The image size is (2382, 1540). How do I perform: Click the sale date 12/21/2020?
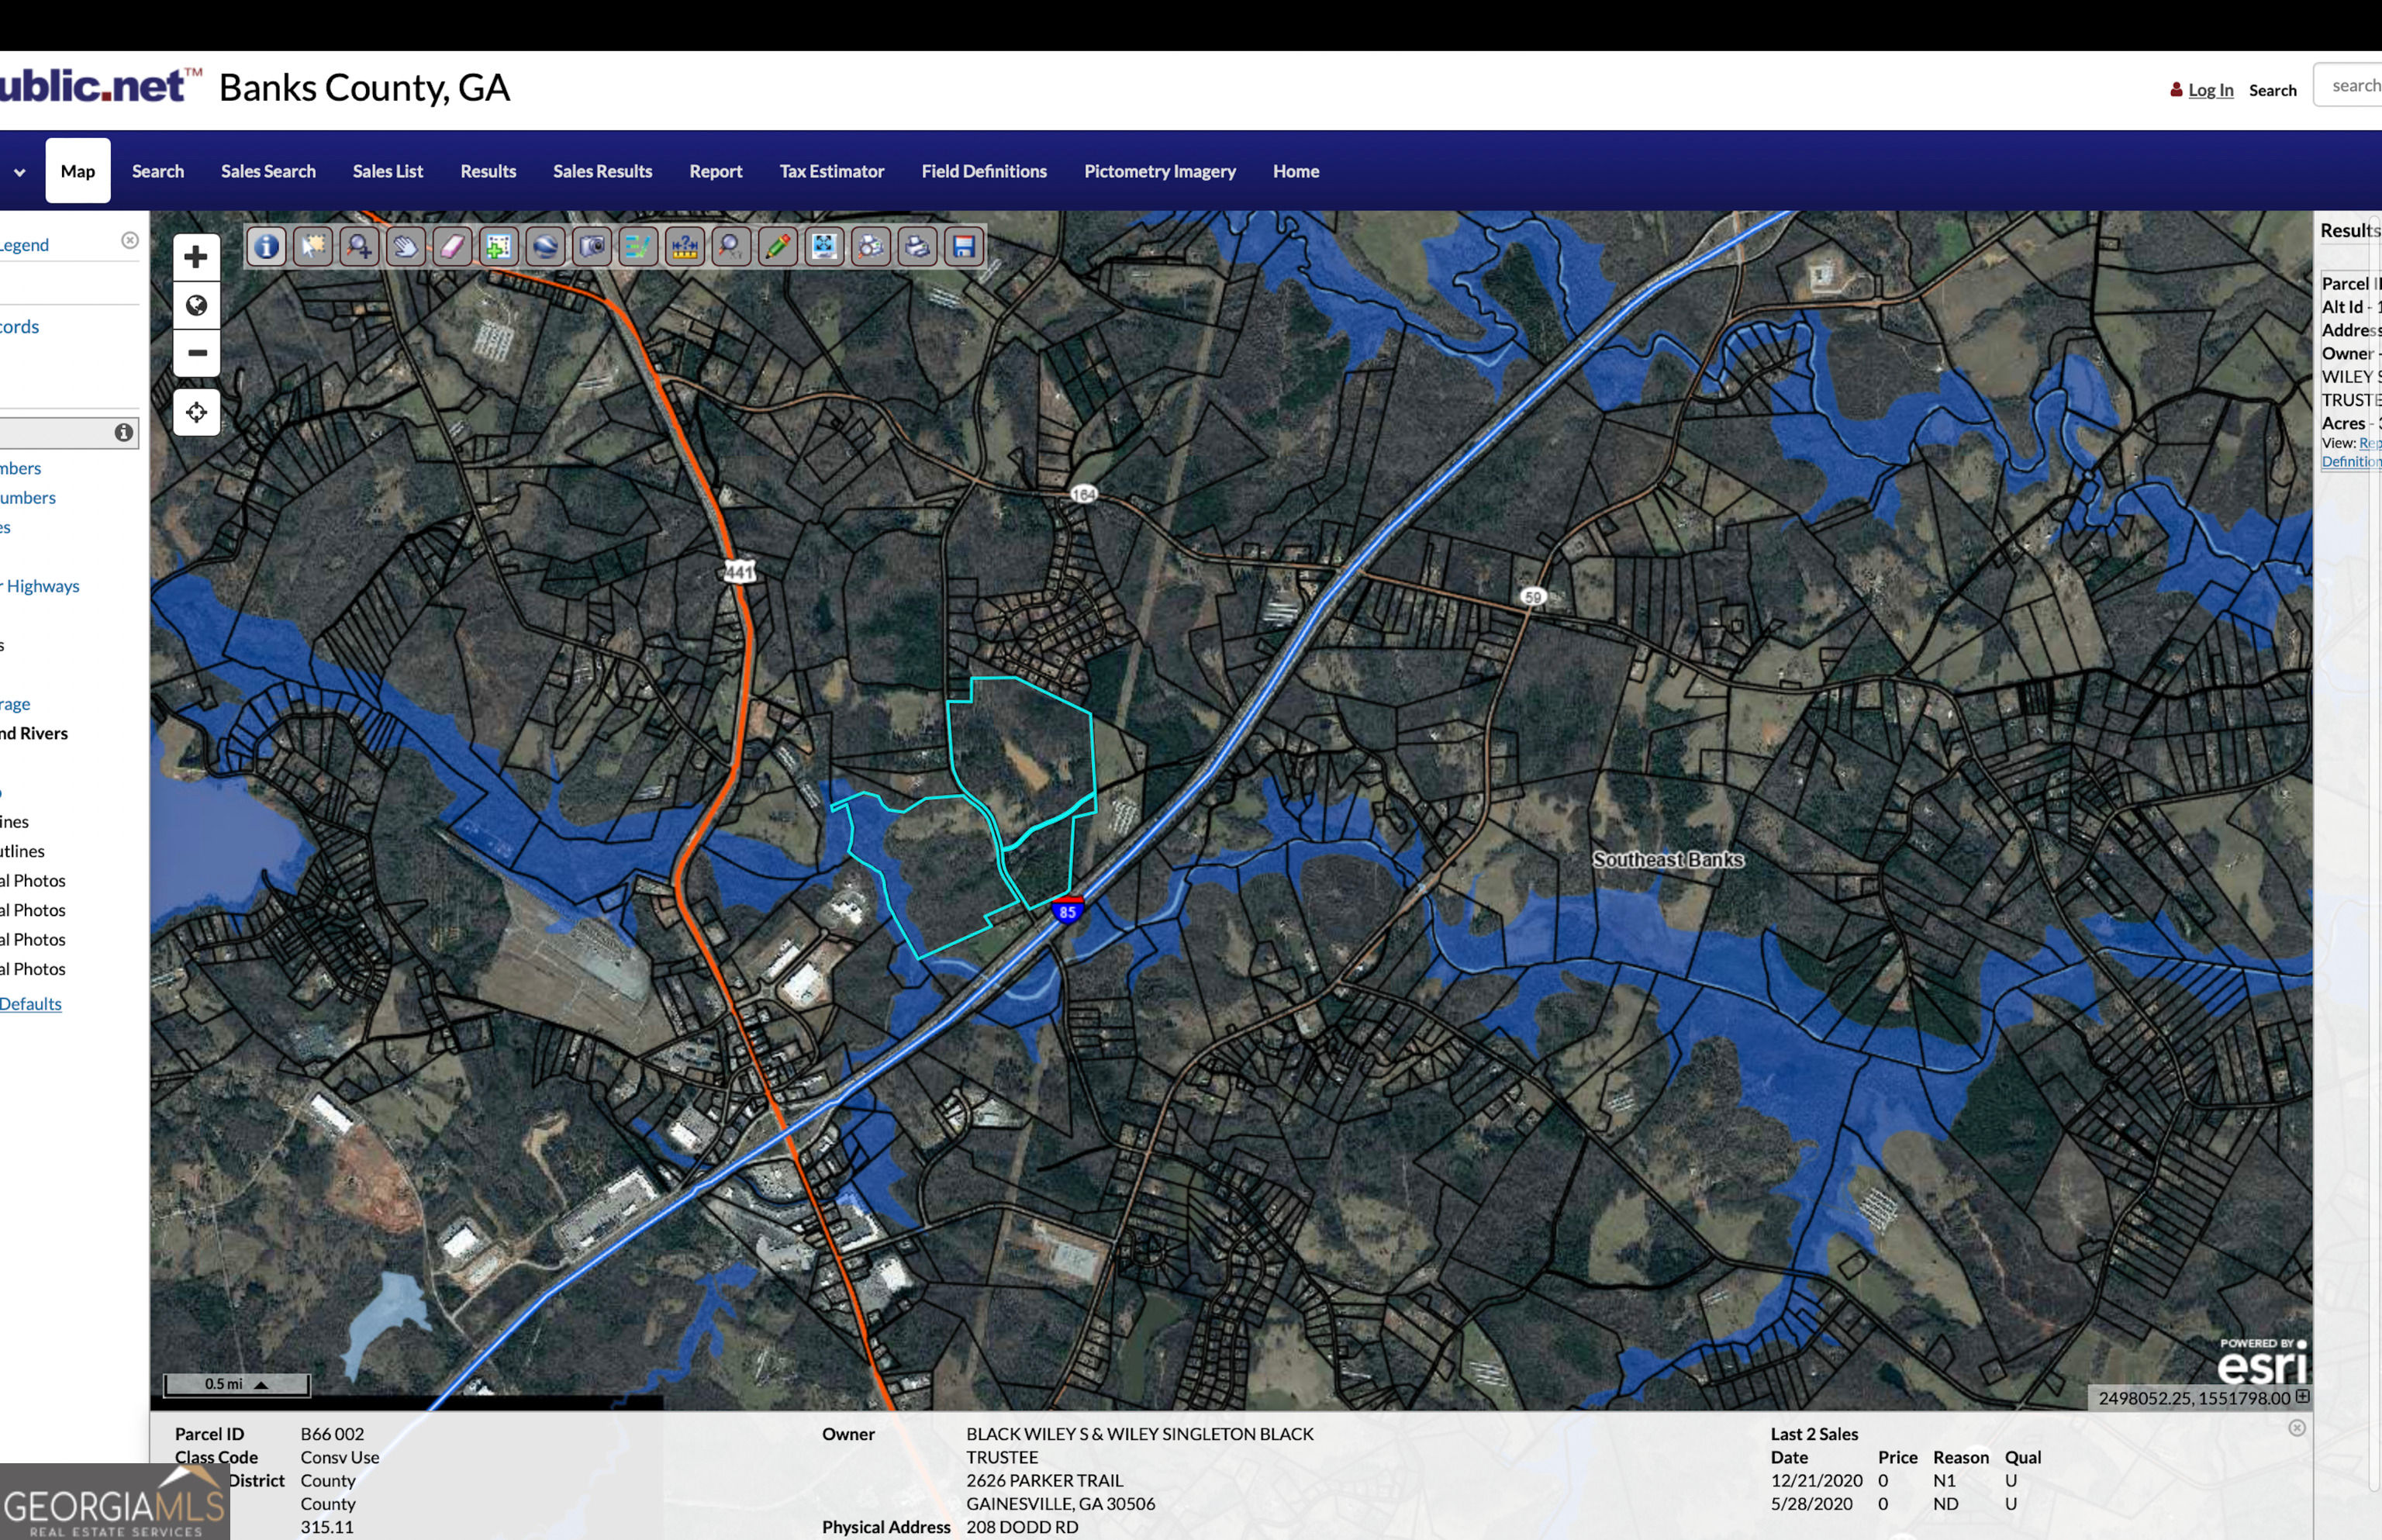point(1816,1480)
